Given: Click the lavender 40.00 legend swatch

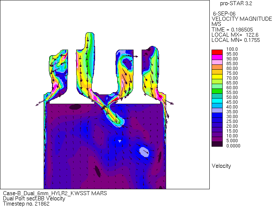Looking at the screenshot, I should pos(217,110).
